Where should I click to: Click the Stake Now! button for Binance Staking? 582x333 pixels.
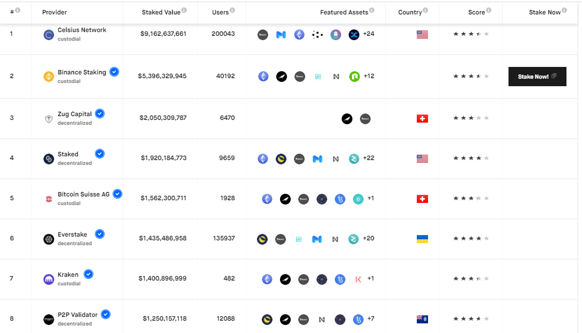[537, 77]
